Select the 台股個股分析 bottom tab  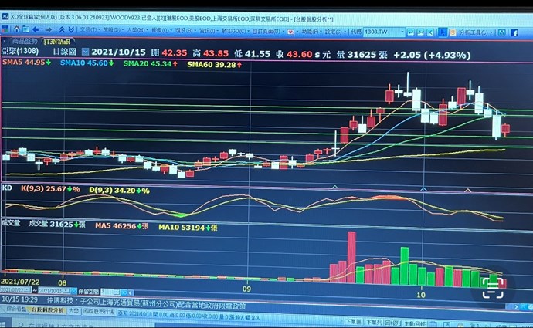[x=47, y=310]
